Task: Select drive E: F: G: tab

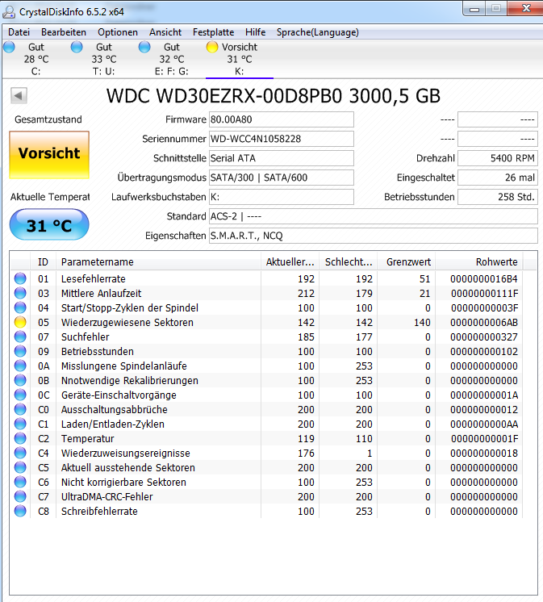Action: coord(172,59)
